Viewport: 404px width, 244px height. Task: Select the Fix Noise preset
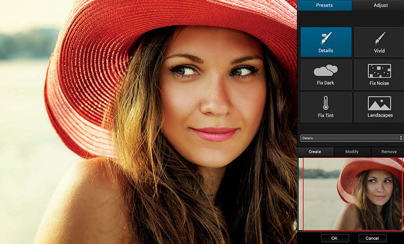(379, 74)
